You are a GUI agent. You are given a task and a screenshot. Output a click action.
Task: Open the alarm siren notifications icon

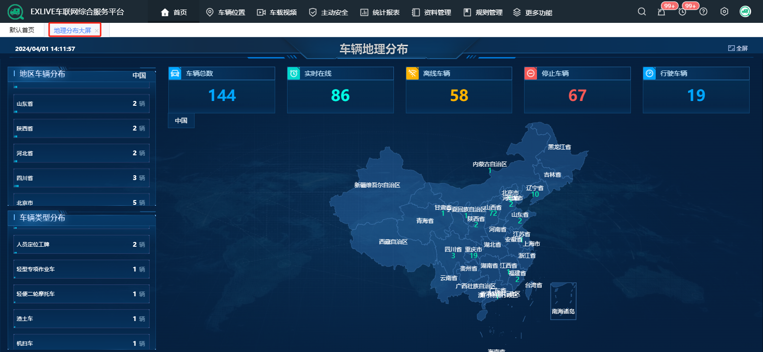coord(661,12)
